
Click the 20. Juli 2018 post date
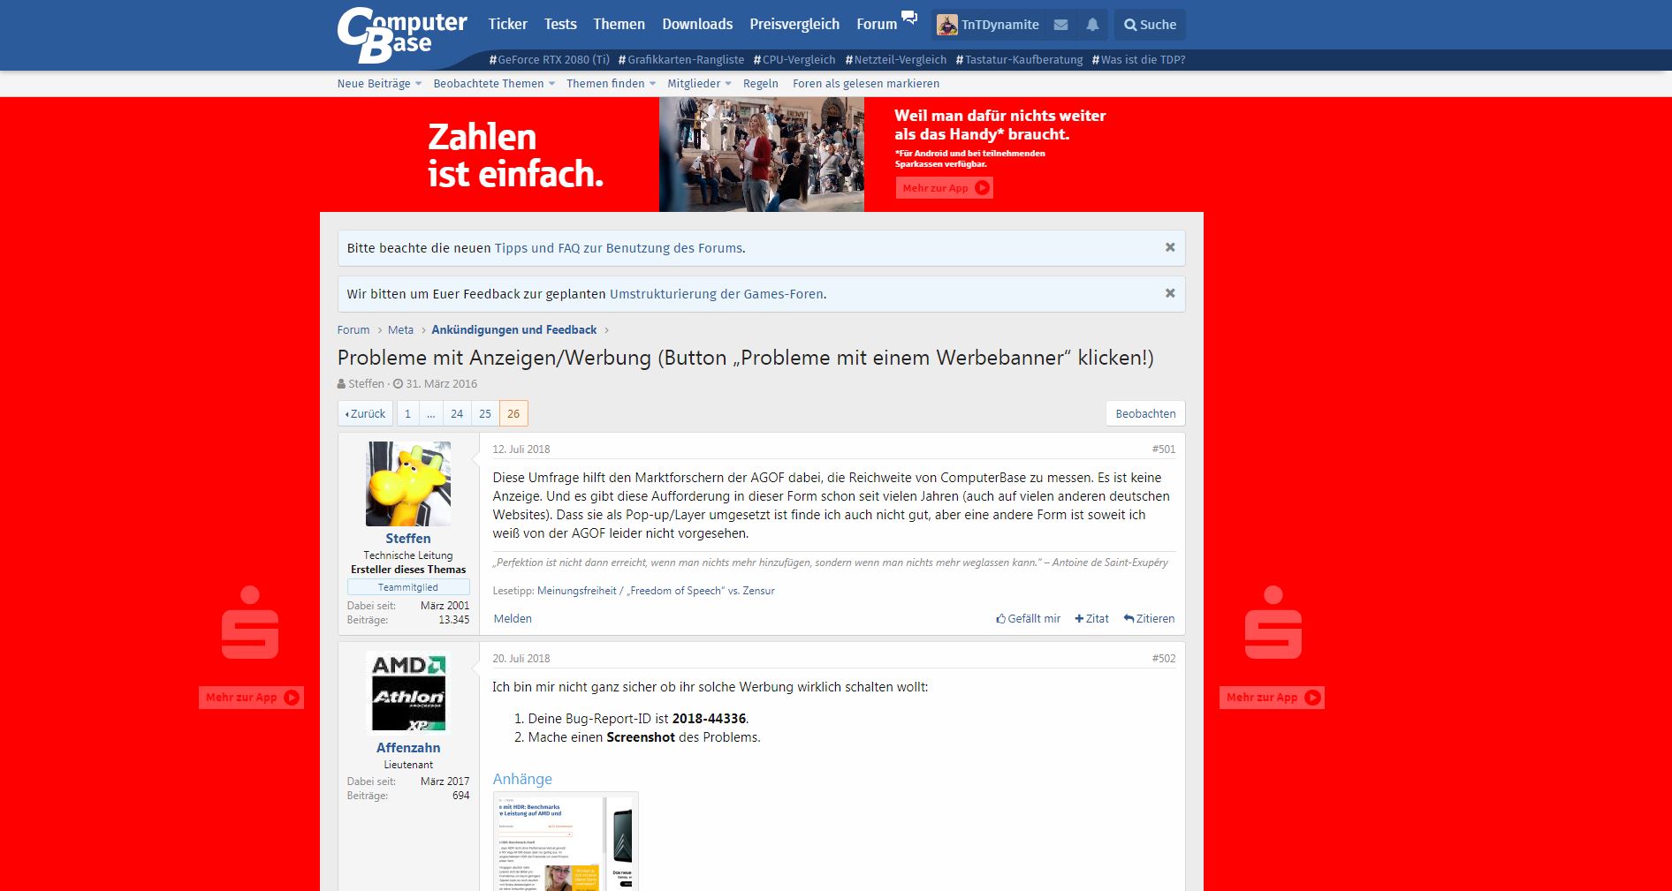click(x=521, y=658)
